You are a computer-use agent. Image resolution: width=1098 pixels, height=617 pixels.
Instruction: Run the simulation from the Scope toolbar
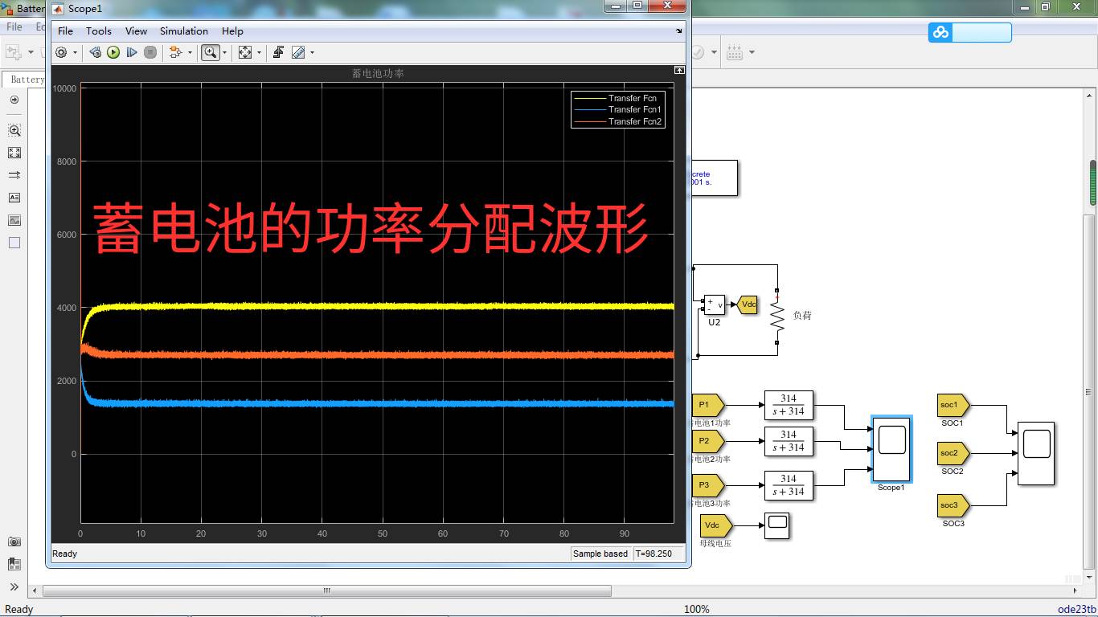(x=113, y=52)
